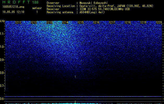Click the meteor echo spike near 0.77 kHz

[75, 76]
